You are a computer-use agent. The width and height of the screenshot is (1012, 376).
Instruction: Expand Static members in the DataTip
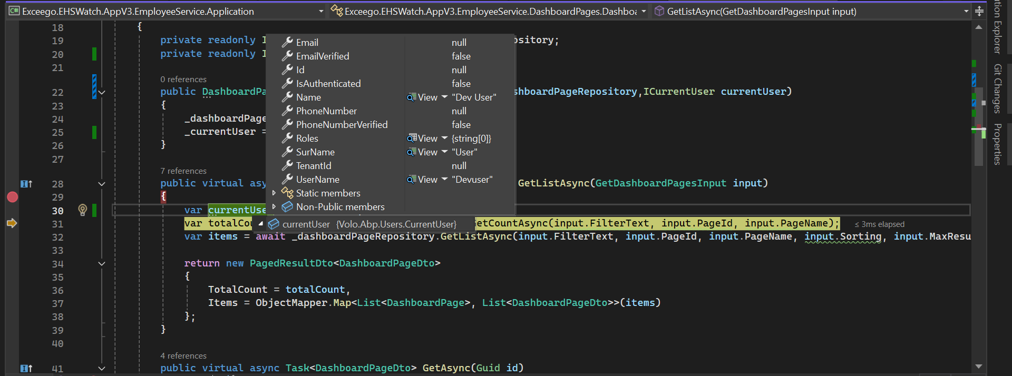(274, 193)
